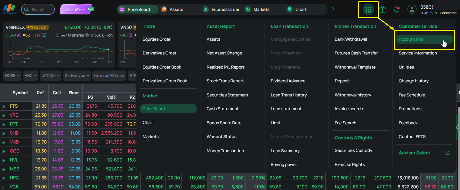
Task: Open Warrant Status menu item
Action: click(x=222, y=137)
